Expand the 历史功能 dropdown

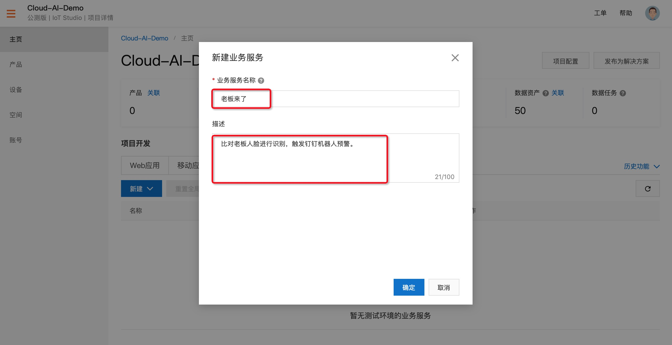[x=641, y=166]
